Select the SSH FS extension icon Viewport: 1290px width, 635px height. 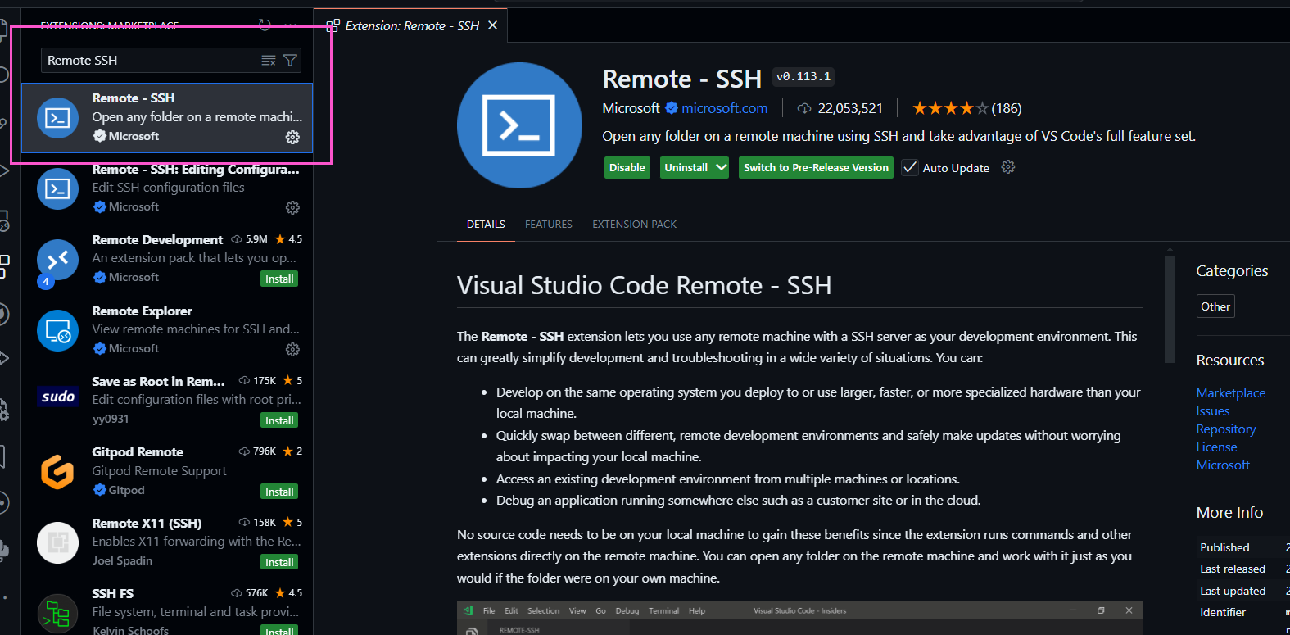58,614
